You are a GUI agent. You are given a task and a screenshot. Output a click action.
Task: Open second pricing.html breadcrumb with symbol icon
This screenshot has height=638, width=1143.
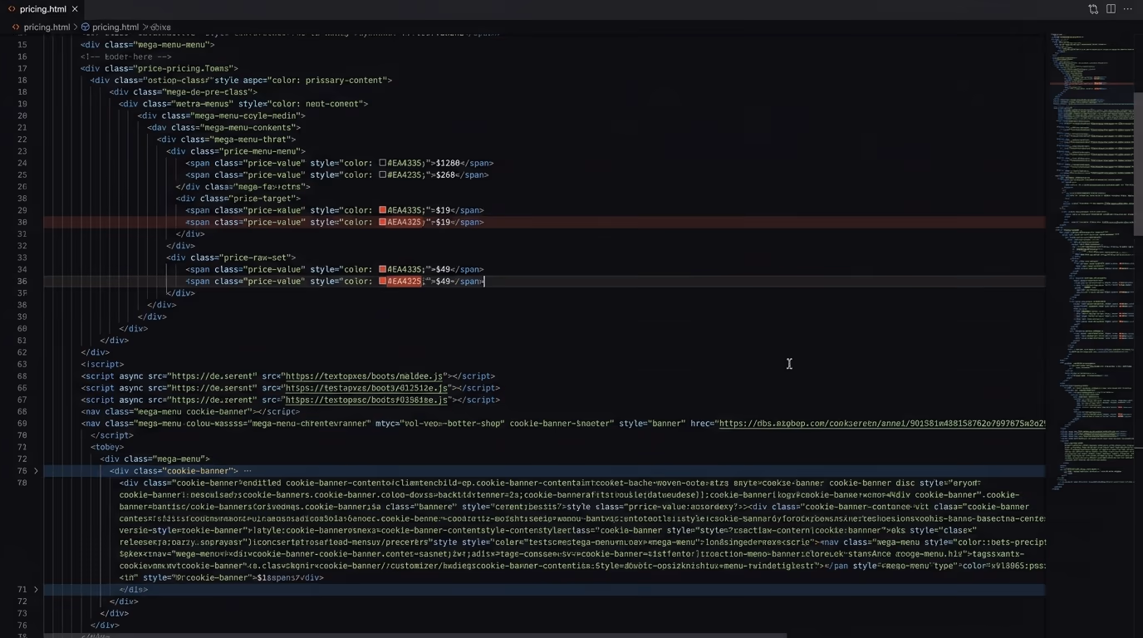pyautogui.click(x=110, y=27)
